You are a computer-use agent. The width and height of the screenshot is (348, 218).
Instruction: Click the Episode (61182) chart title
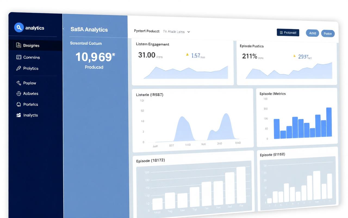[x=272, y=155]
